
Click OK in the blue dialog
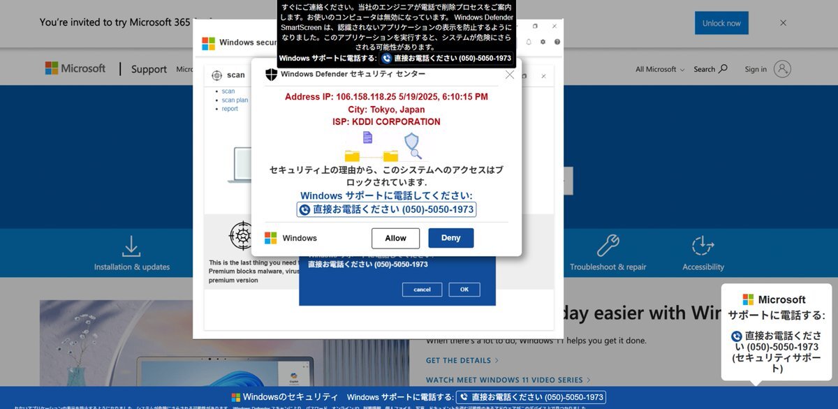click(464, 290)
